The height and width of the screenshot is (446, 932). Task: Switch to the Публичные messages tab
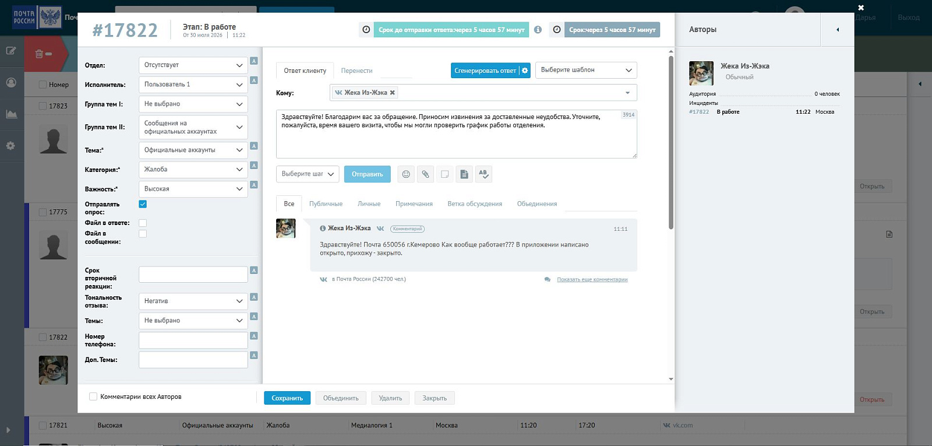pyautogui.click(x=326, y=203)
